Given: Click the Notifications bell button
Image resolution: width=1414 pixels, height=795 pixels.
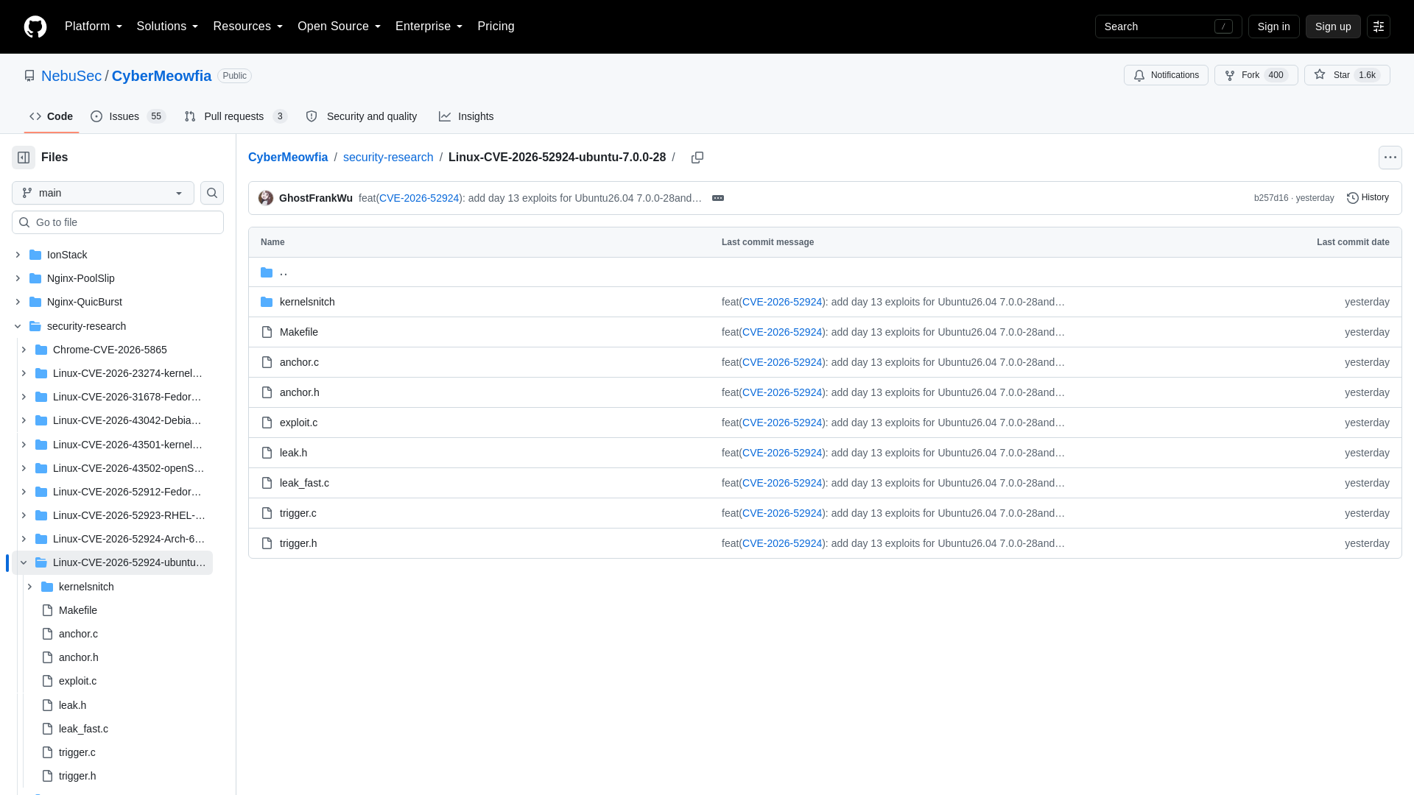Looking at the screenshot, I should (x=1166, y=75).
